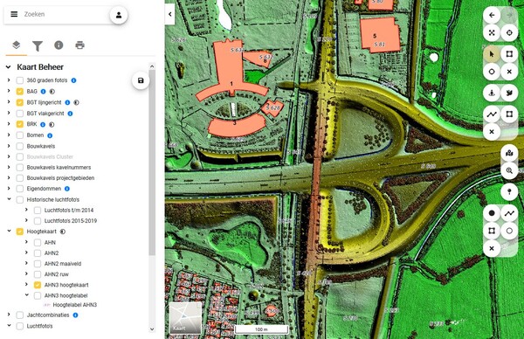The width and height of the screenshot is (524, 339).
Task: Click the Bouwkavels kavelnummers label
Action: [x=59, y=167]
